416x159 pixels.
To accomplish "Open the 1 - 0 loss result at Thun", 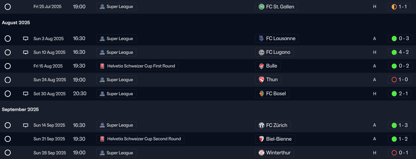I will click(399, 80).
